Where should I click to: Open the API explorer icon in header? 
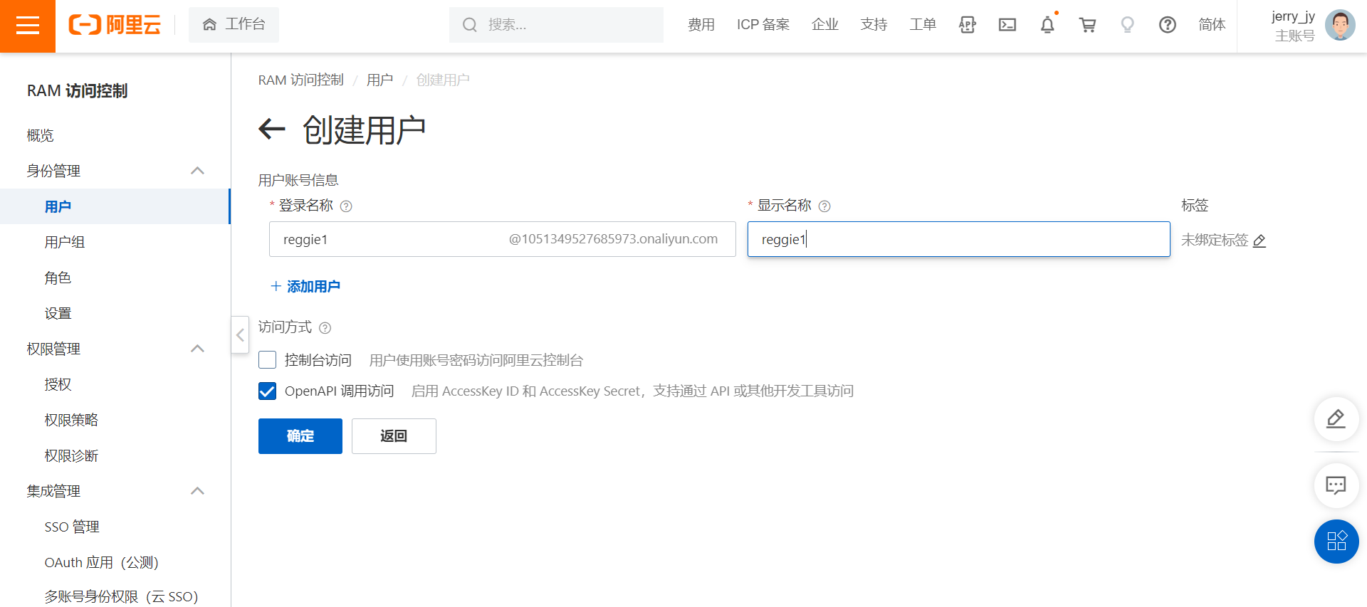click(x=967, y=25)
